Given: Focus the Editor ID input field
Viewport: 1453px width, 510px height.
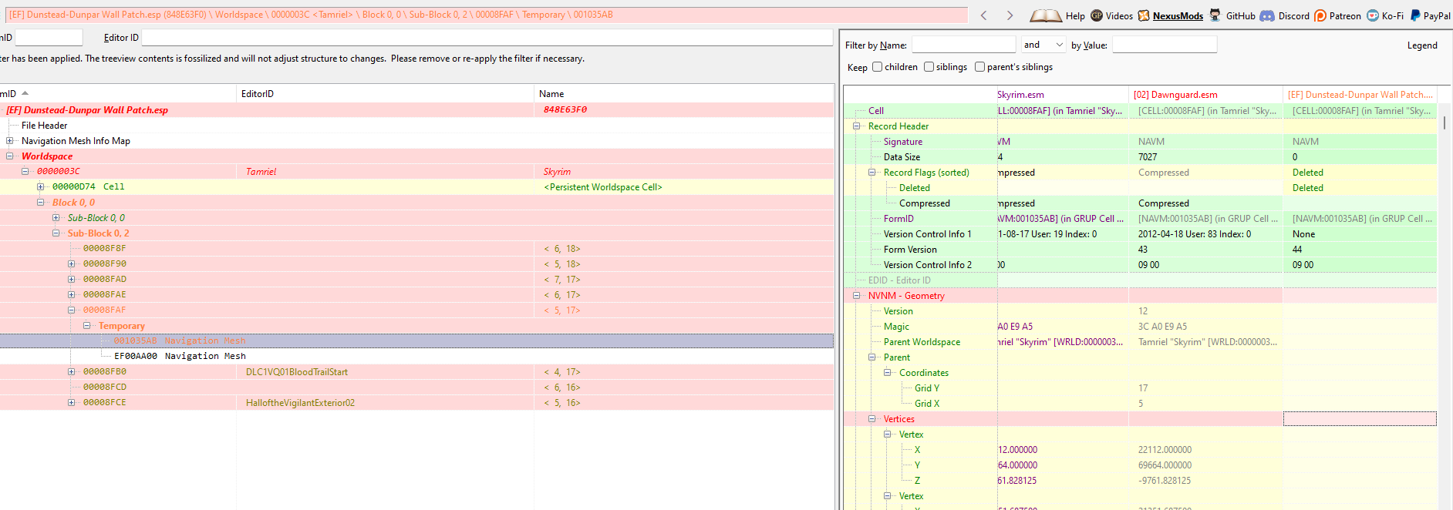Looking at the screenshot, I should point(487,38).
